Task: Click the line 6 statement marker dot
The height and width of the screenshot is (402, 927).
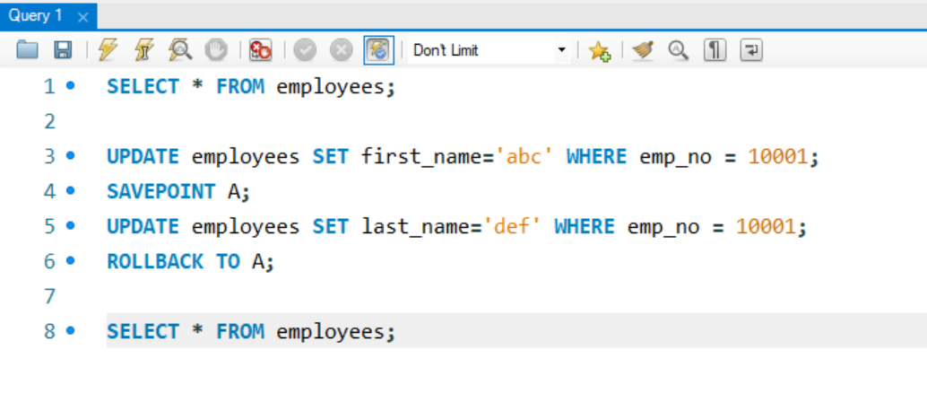Action: point(71,260)
